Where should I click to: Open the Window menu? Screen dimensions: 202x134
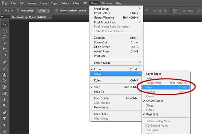[x=106, y=3]
